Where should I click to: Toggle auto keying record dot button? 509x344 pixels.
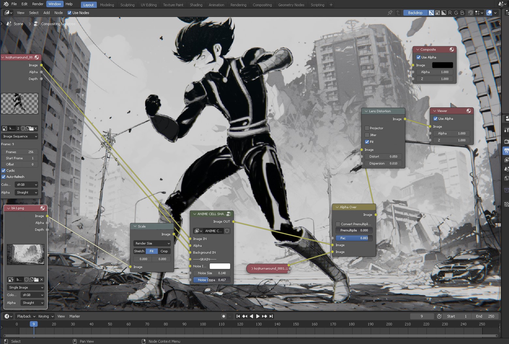point(223,316)
